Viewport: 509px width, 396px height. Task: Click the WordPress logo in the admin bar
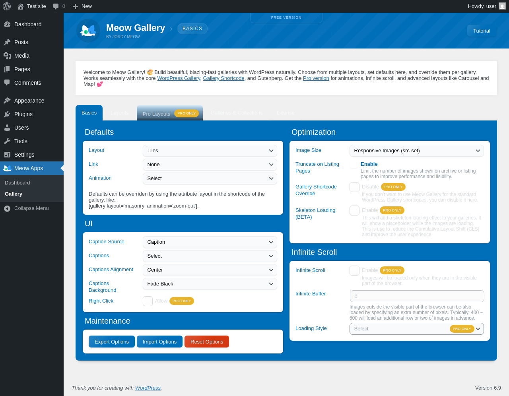coord(7,6)
